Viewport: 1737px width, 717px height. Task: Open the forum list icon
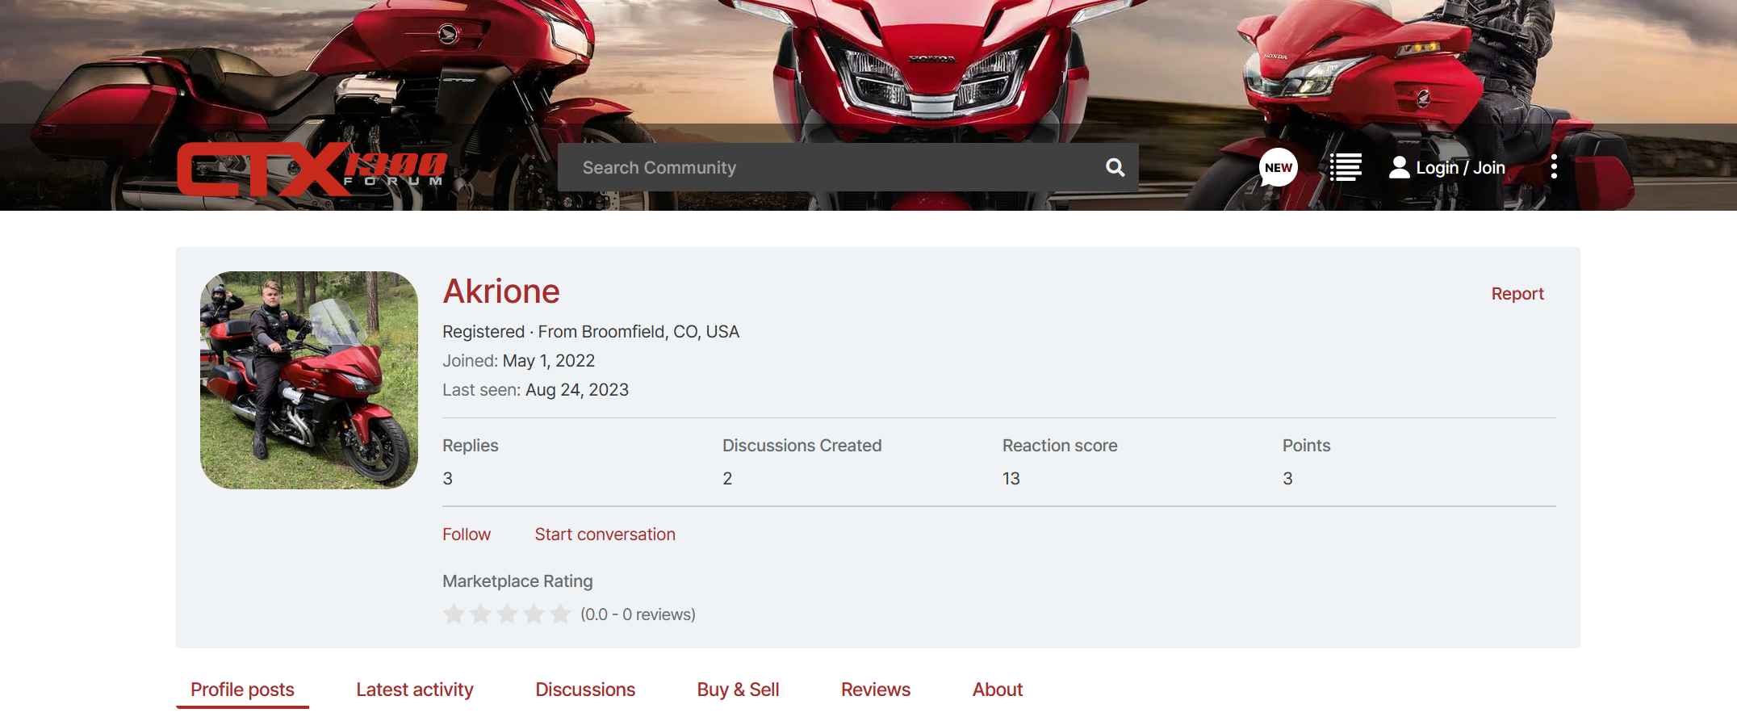tap(1346, 167)
